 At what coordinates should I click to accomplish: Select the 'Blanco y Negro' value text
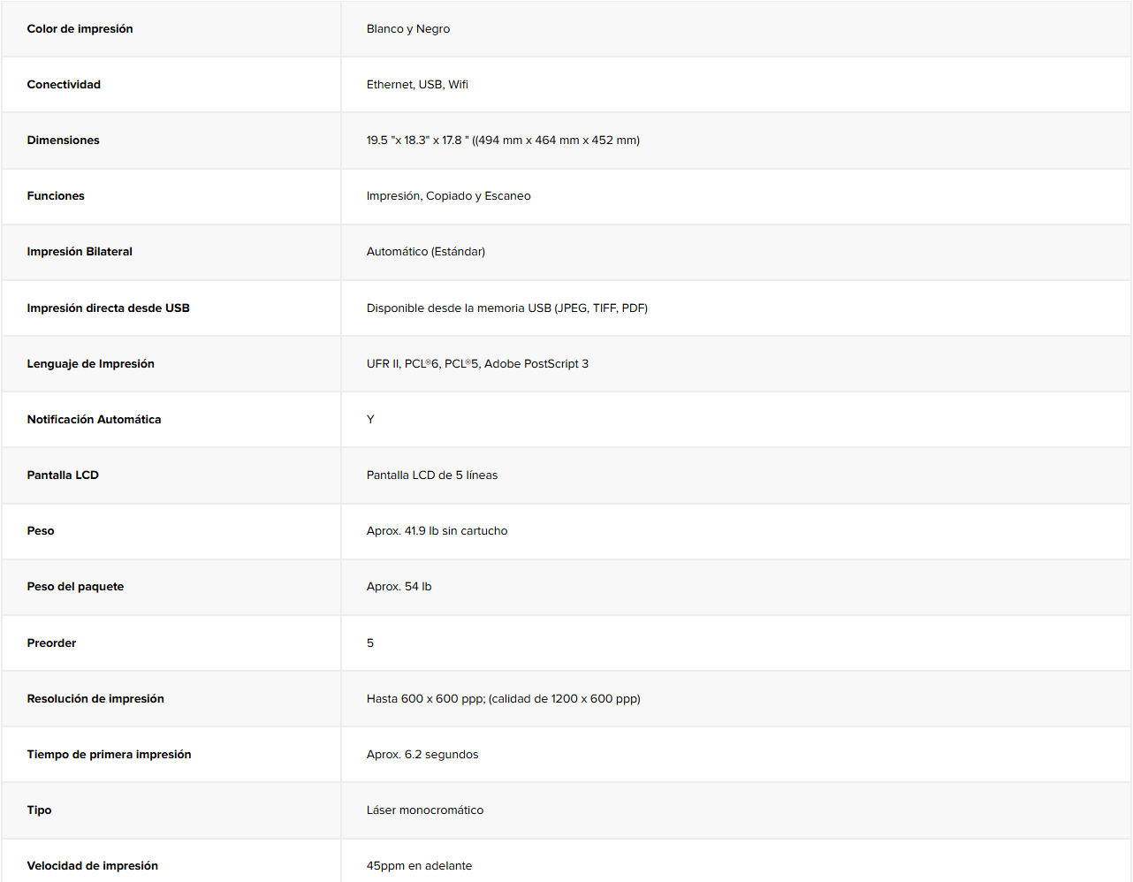[x=408, y=29]
